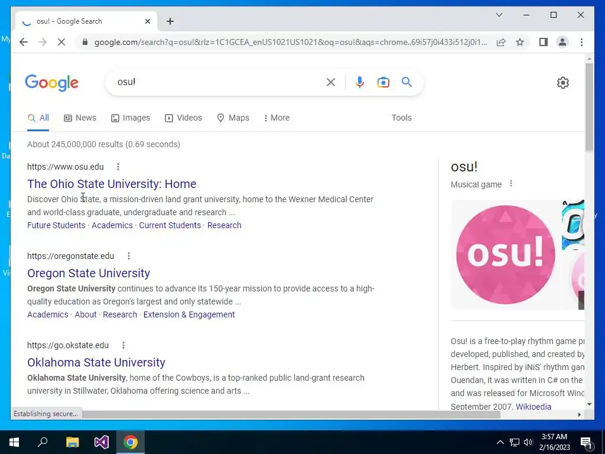This screenshot has width=605, height=454.
Task: Open Extension & Engagement sitelink
Action: 189,314
